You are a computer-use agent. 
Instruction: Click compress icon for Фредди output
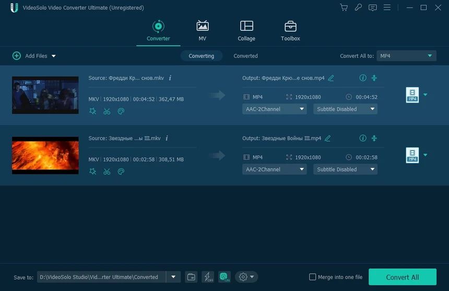(x=374, y=78)
